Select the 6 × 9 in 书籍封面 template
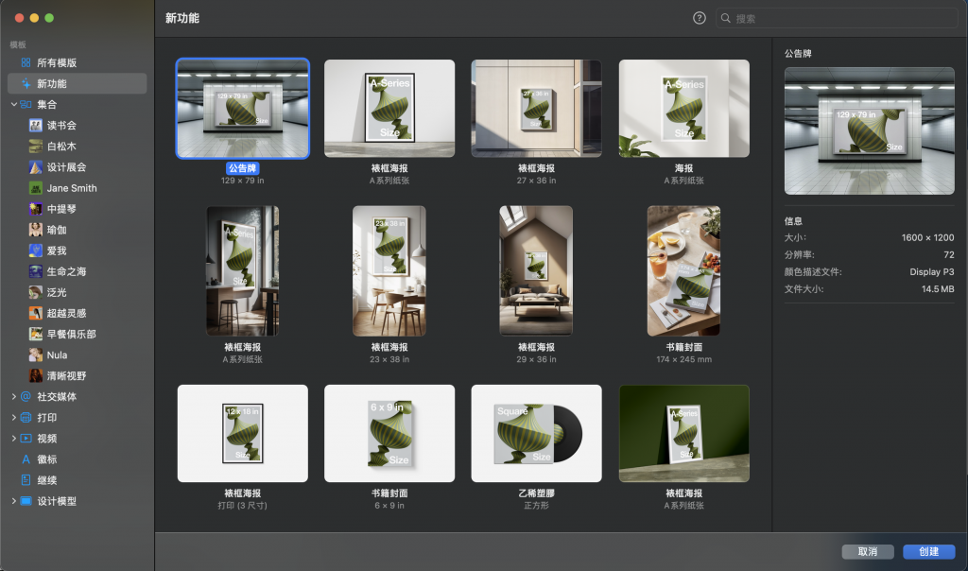 pyautogui.click(x=389, y=433)
